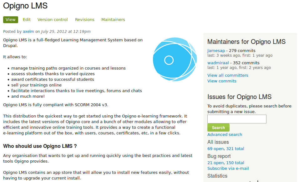Open the Version control tab
This screenshot has height=182, width=299.
tap(53, 20)
